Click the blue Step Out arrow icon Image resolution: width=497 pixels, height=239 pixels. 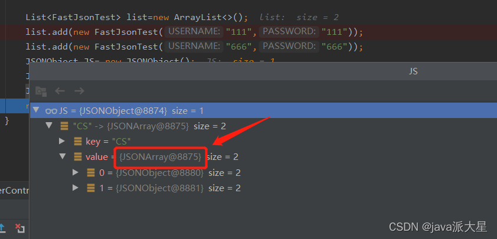[x=2, y=228]
